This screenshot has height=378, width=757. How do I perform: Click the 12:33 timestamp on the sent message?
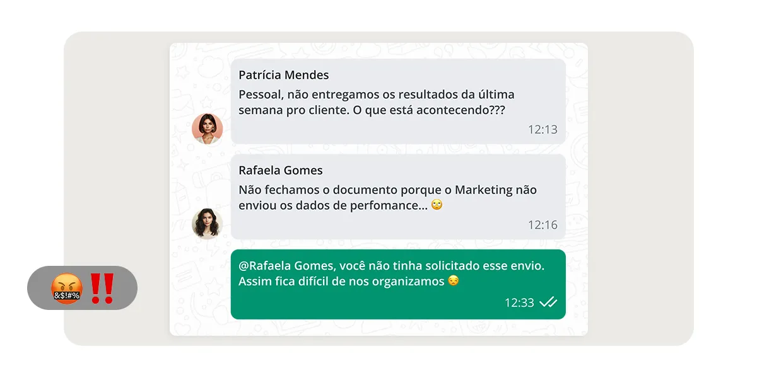click(519, 302)
